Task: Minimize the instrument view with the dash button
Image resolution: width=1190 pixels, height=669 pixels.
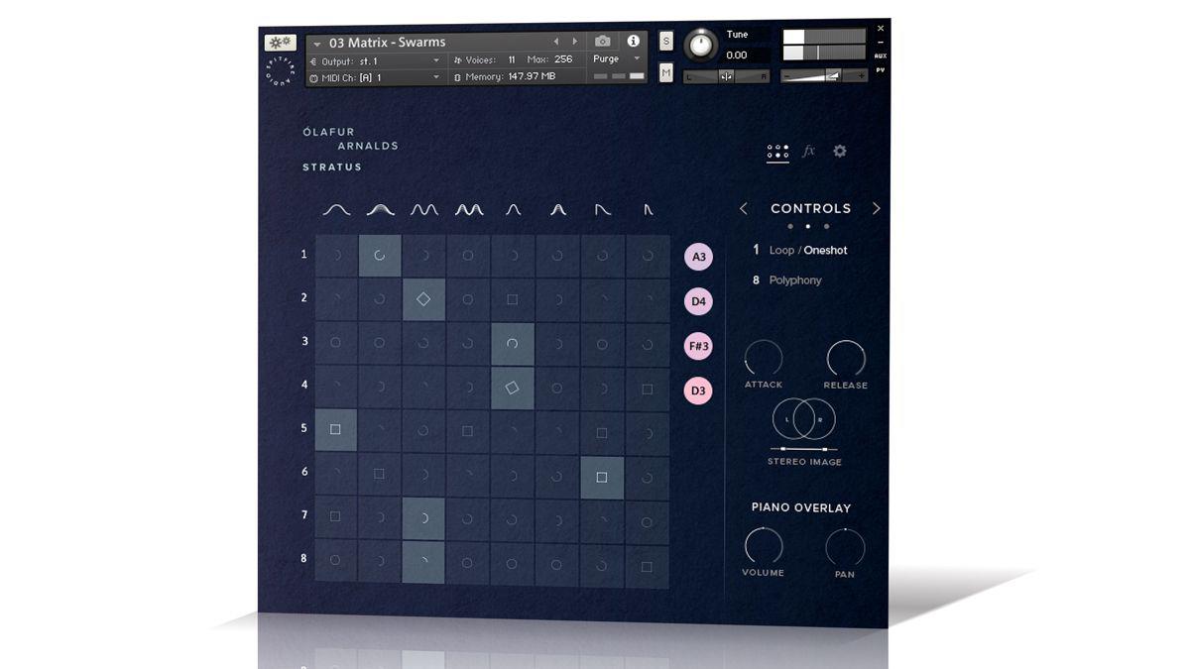Action: click(x=881, y=43)
